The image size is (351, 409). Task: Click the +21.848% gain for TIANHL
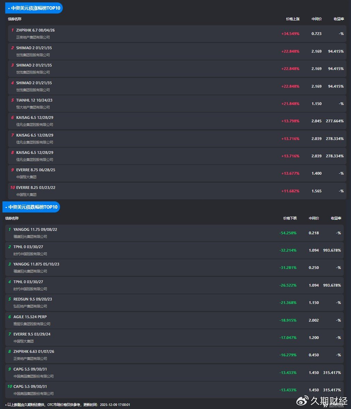(290, 103)
